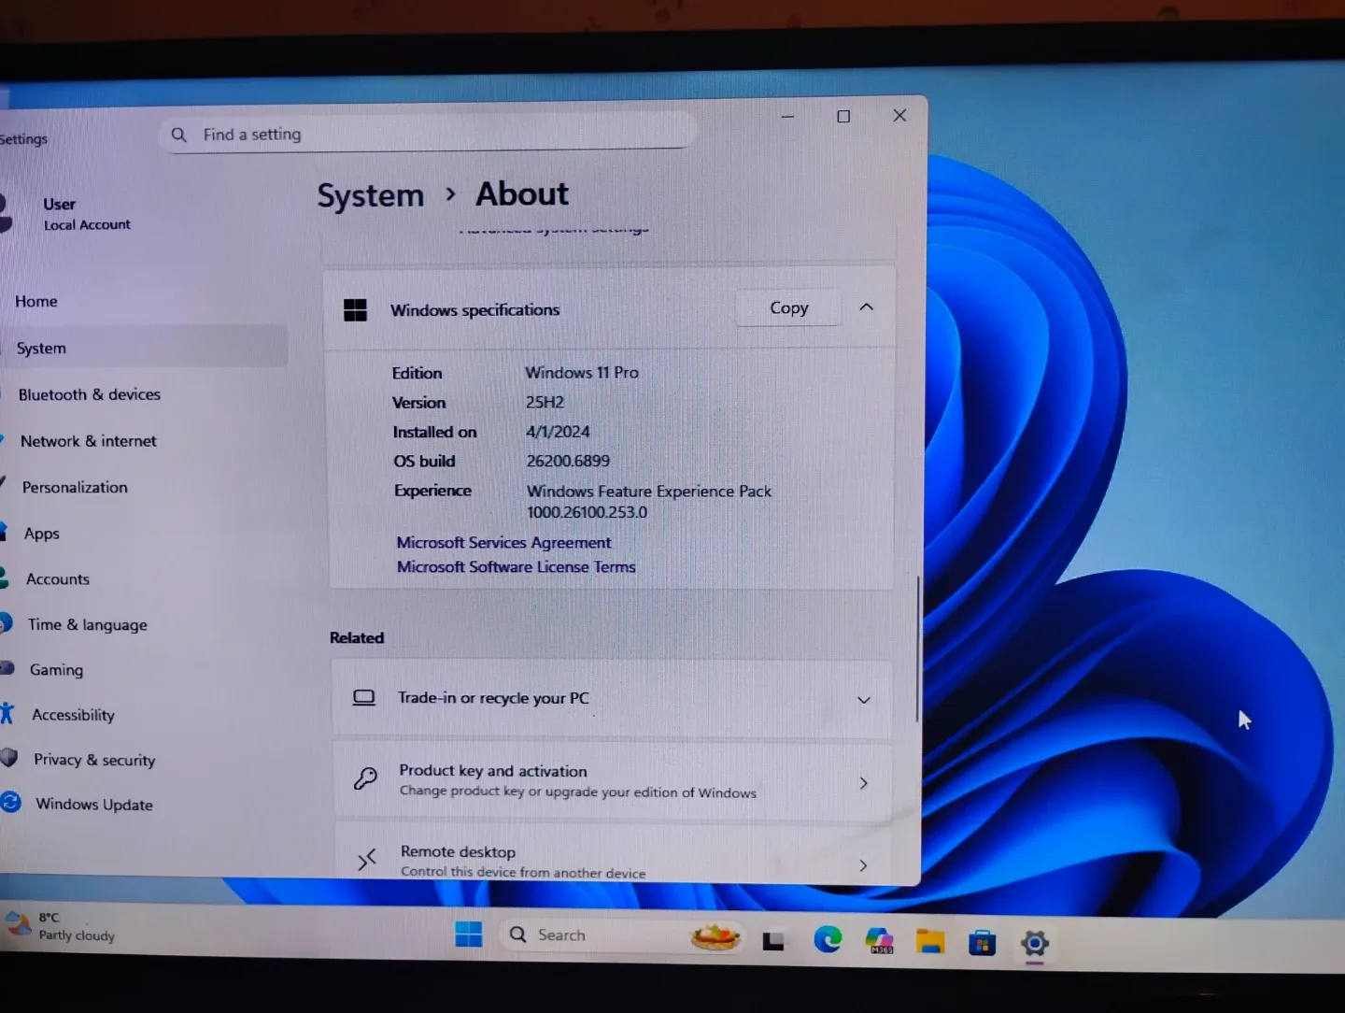
Task: Collapse the Windows specifications section
Action: point(866,307)
